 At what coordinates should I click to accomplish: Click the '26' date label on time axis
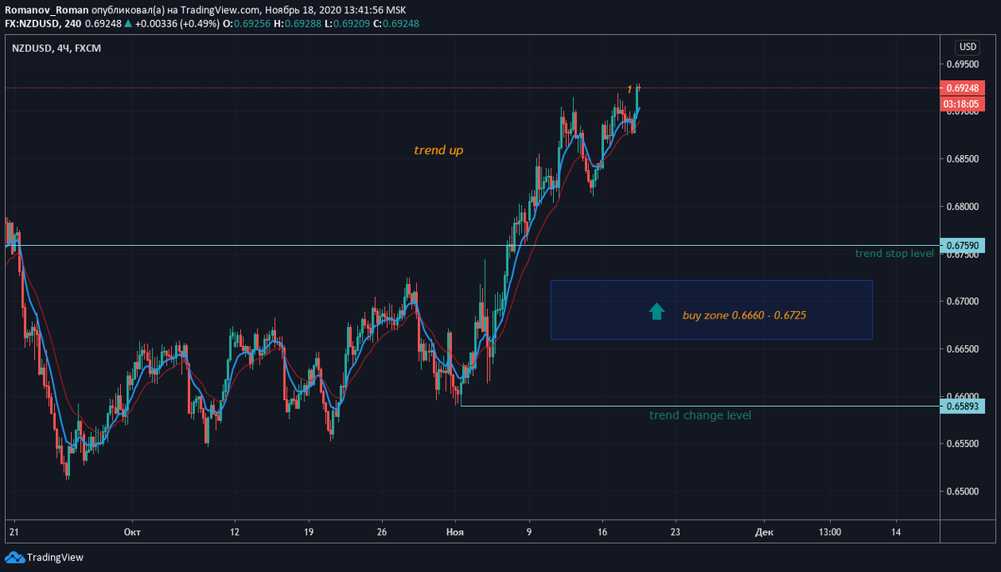381,531
